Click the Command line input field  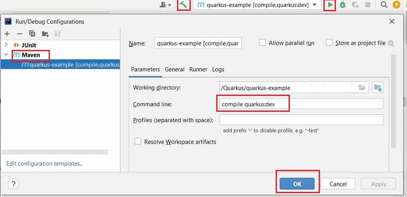coord(301,104)
